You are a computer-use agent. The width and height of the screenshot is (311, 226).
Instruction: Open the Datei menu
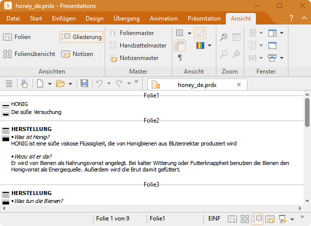click(14, 18)
